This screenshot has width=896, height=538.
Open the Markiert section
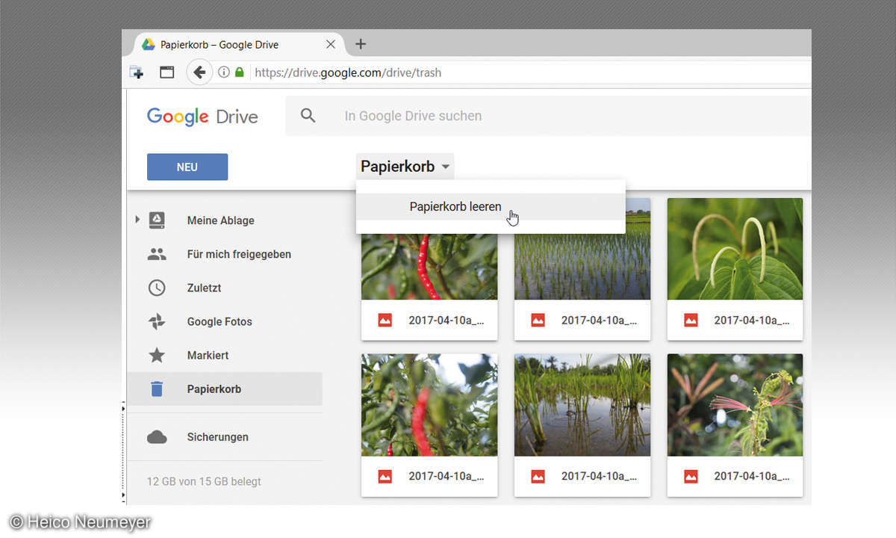point(208,356)
